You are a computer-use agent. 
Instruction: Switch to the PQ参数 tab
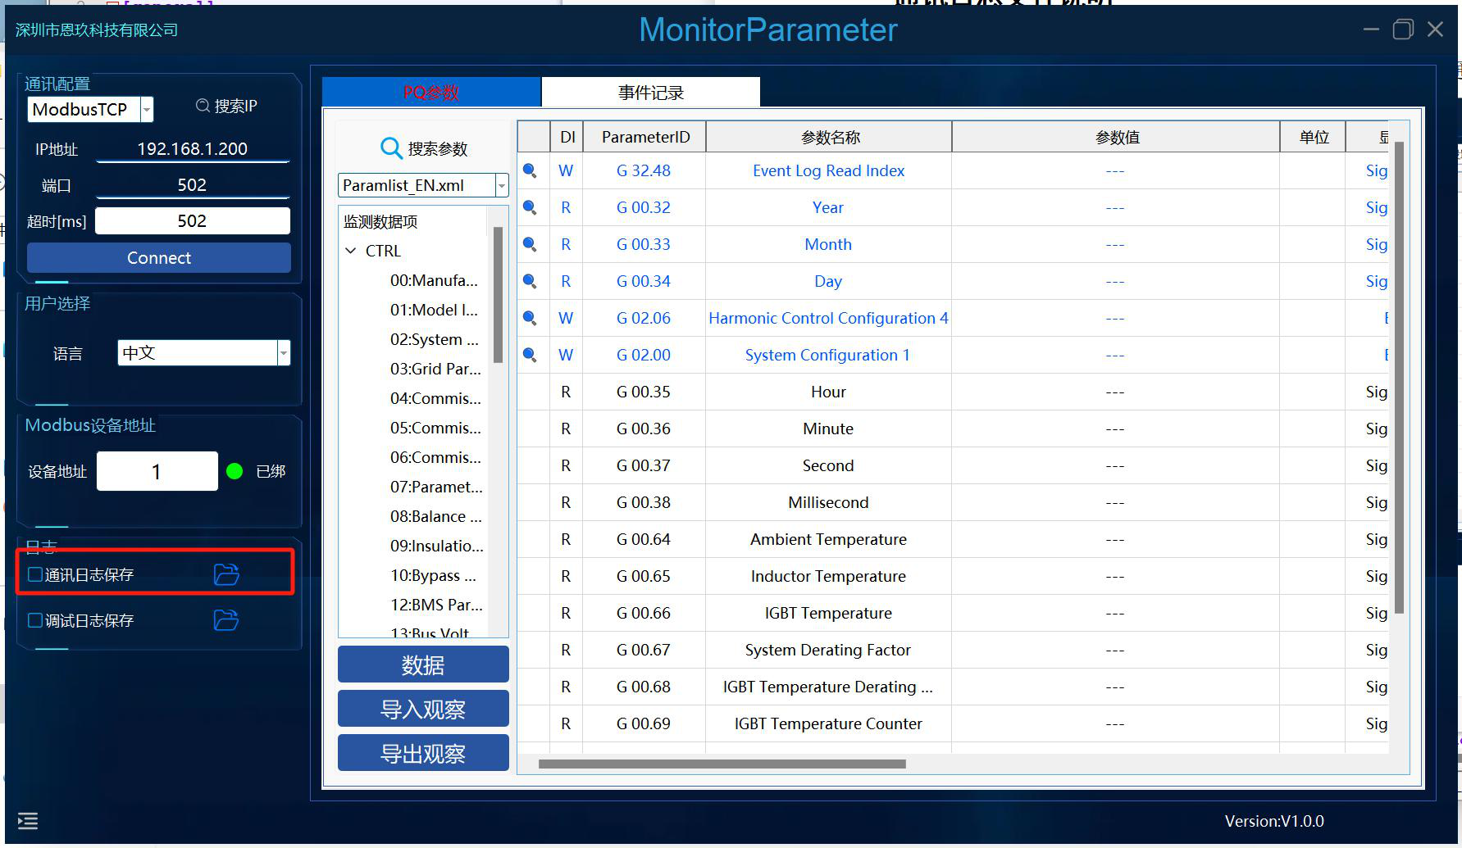tap(431, 92)
